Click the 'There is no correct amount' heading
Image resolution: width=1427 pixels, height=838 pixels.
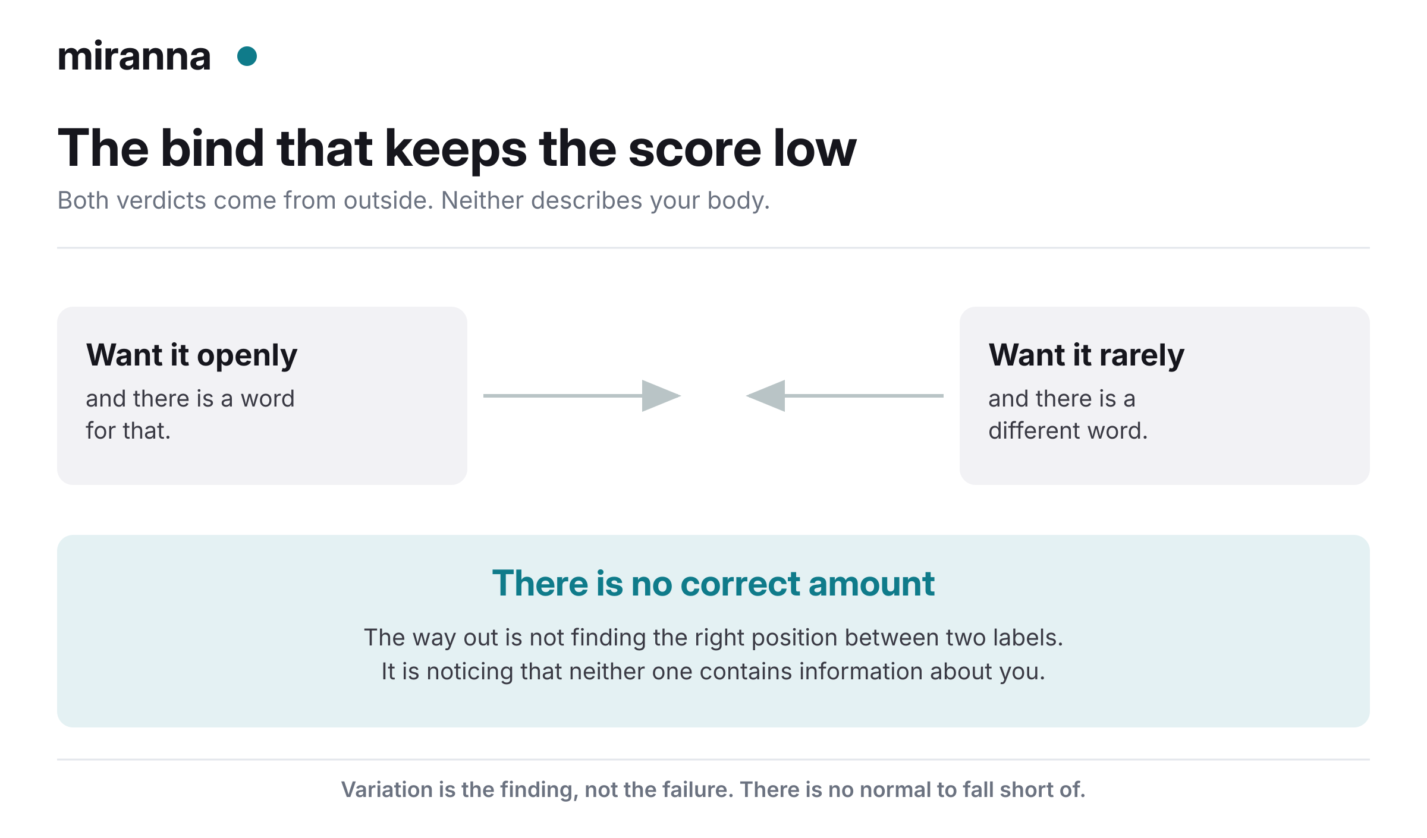(713, 583)
